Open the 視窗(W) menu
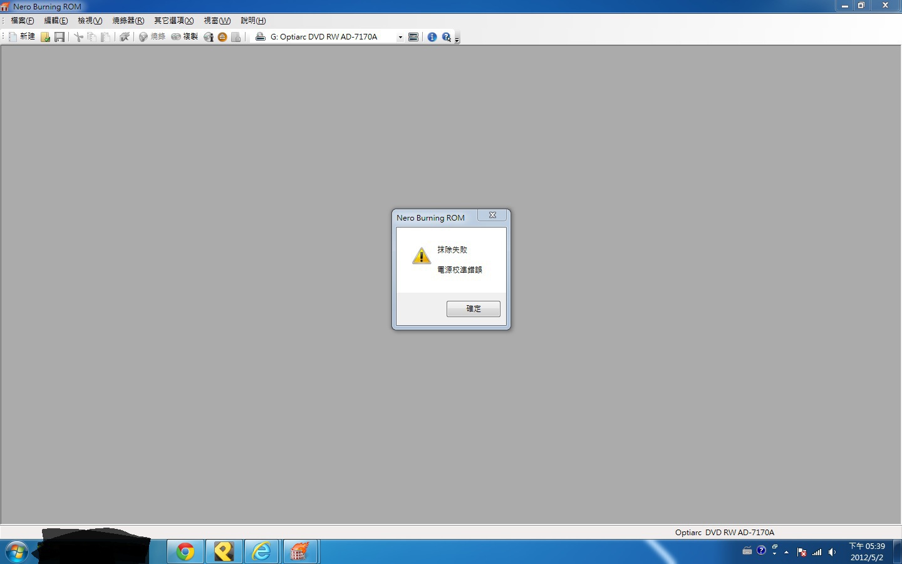The width and height of the screenshot is (902, 564). (x=217, y=21)
